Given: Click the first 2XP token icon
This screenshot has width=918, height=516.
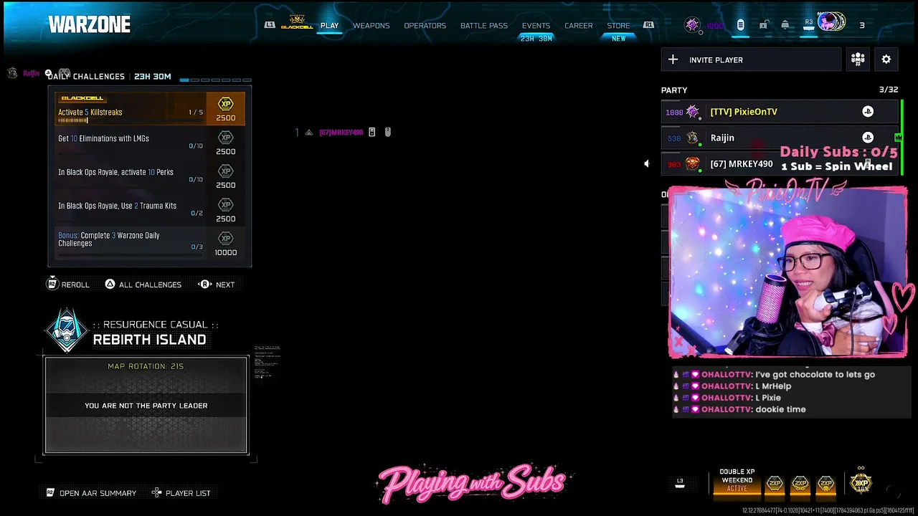Looking at the screenshot, I should (775, 483).
